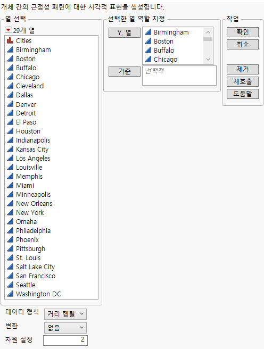Viewport: 264px width, 349px height.
Task: Click the blue triangle icon next to Louisville
Action: click(10, 167)
